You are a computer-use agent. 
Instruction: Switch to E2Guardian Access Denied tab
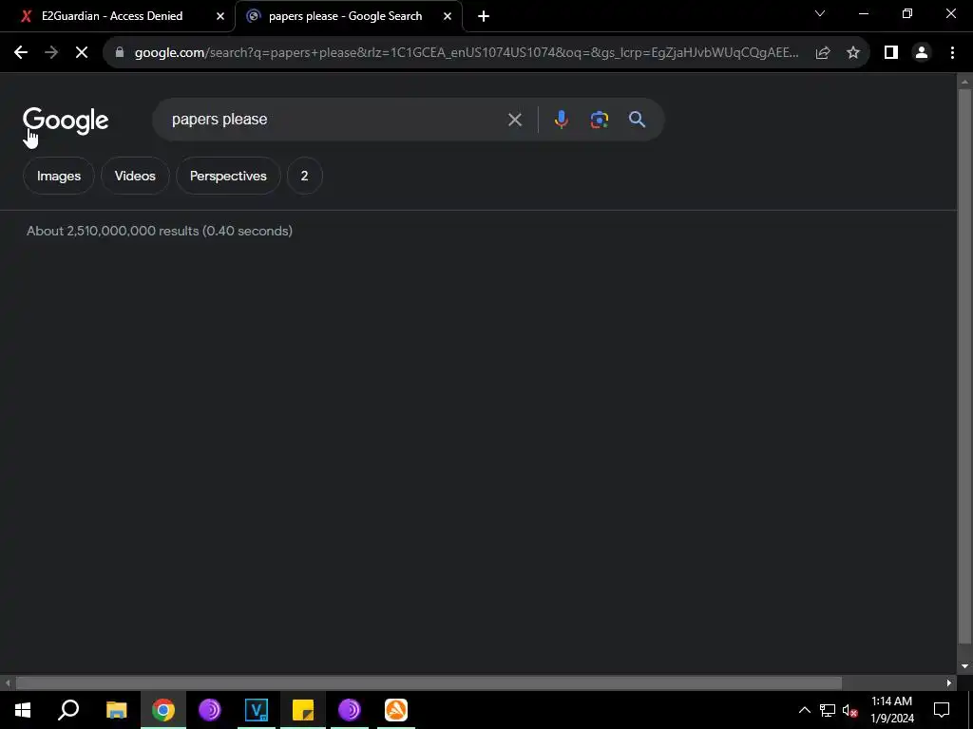pyautogui.click(x=117, y=16)
